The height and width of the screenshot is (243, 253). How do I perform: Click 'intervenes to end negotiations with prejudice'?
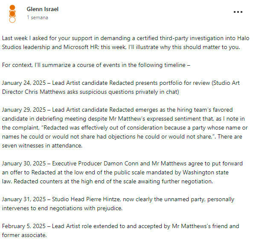[x=62, y=208]
